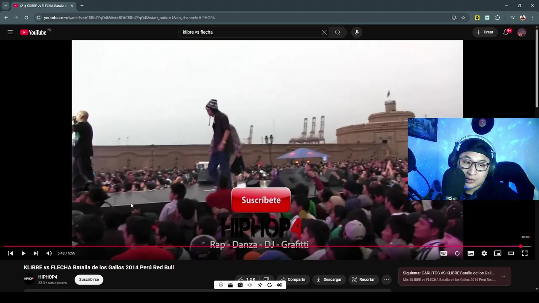Toggle subtitles in the player
Screen dimensions: 539x303
[x=471, y=253]
